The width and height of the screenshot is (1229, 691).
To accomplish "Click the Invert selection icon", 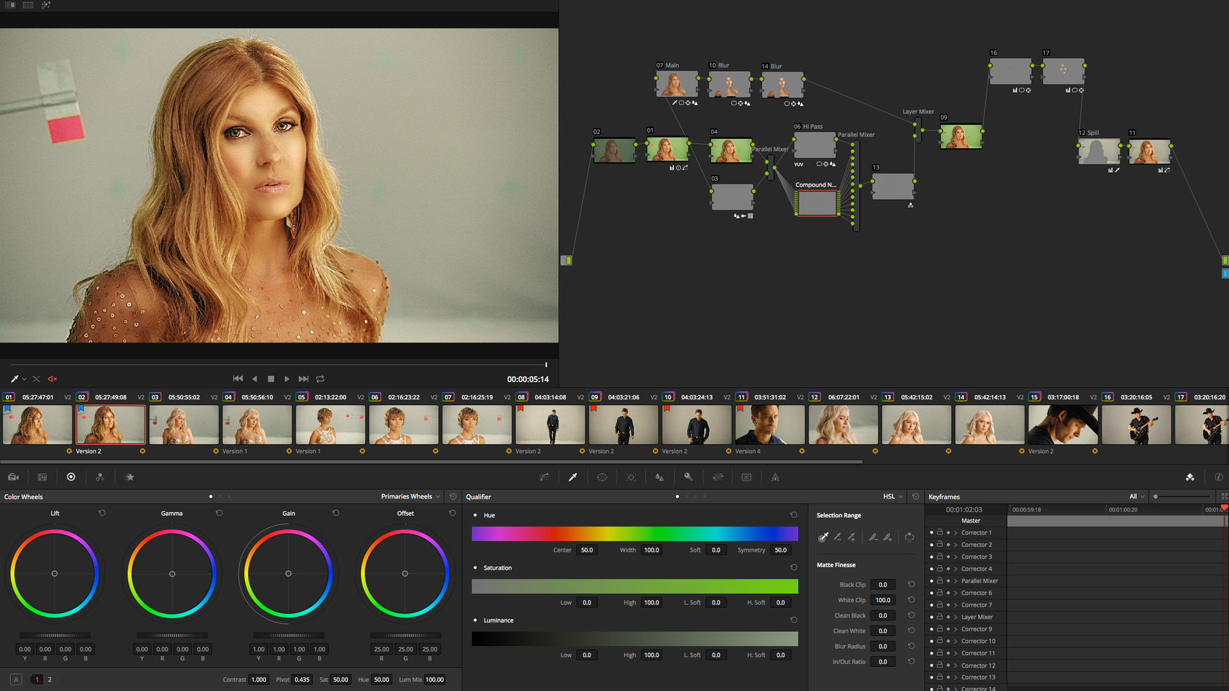I will (910, 537).
